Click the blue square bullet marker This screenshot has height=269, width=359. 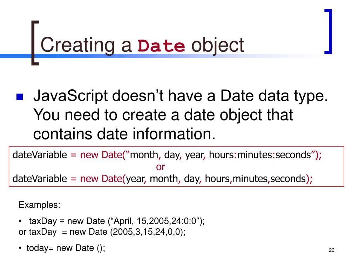click(20, 97)
